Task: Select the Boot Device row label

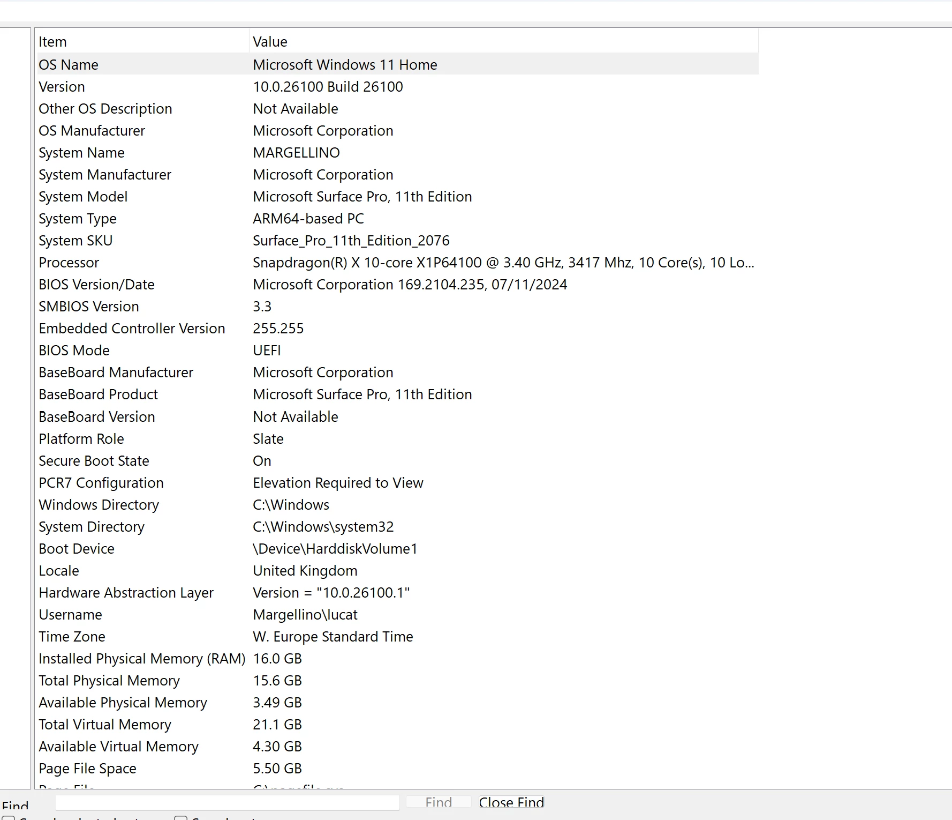Action: tap(77, 549)
